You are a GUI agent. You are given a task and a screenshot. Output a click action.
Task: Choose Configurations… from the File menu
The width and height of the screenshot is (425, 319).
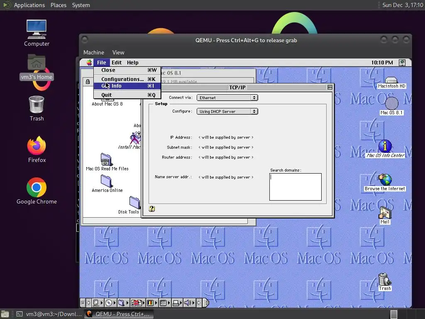point(127,79)
